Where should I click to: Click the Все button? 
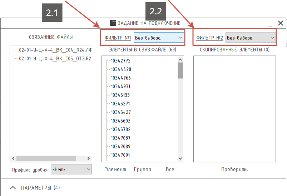pyautogui.click(x=170, y=169)
